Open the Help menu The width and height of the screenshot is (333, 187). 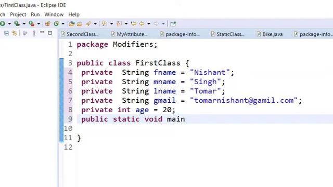[74, 15]
